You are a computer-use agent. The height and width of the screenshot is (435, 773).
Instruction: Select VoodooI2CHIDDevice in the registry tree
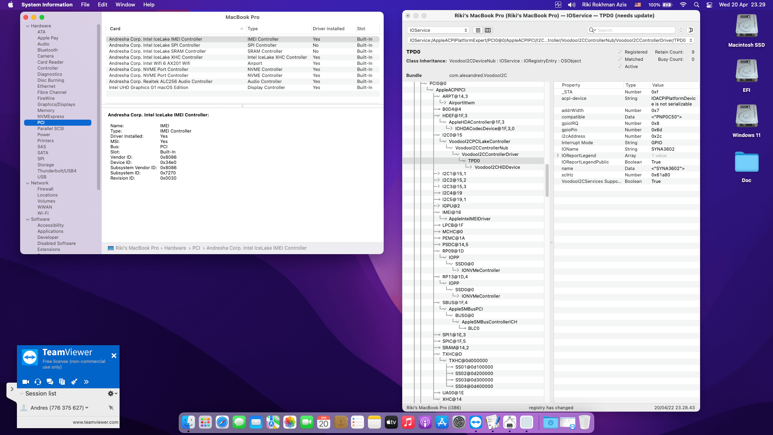(497, 167)
